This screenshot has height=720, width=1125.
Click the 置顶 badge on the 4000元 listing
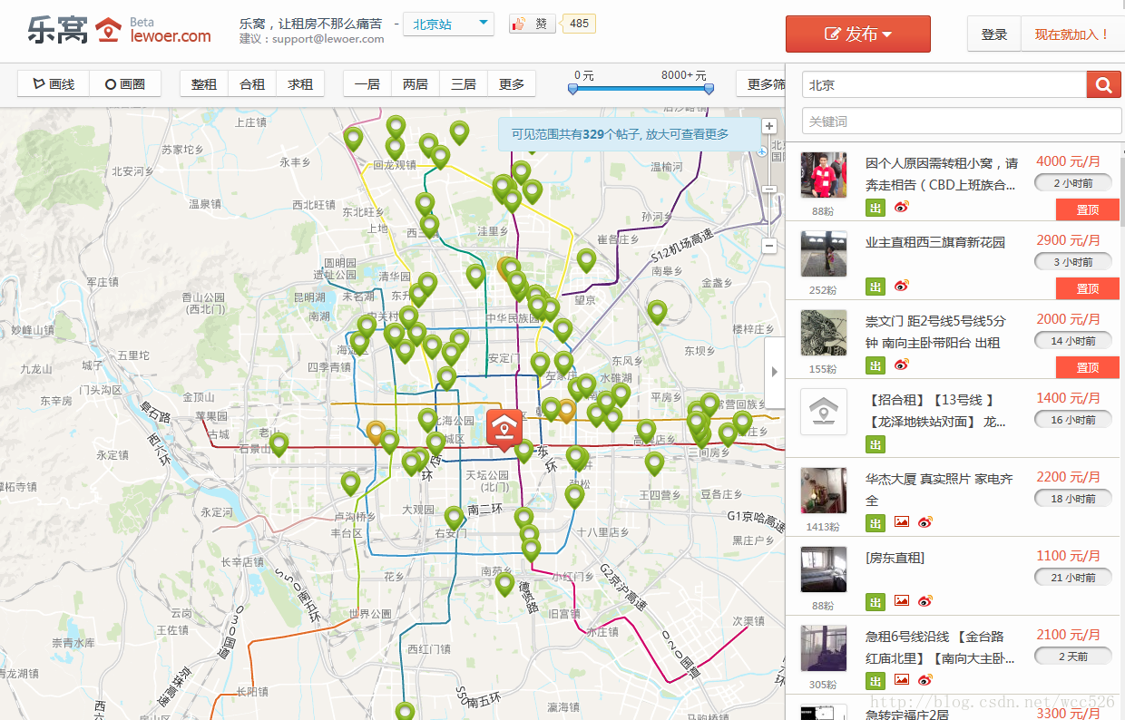1088,209
